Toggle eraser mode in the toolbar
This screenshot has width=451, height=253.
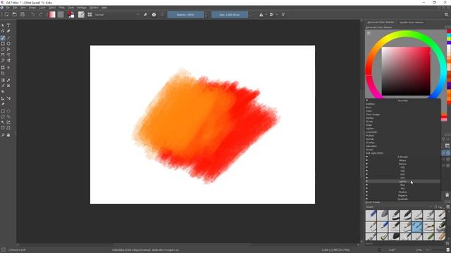145,14
